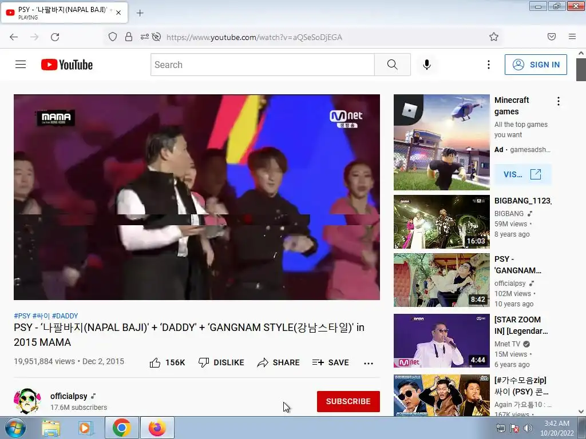Open the network tray icon
The image size is (586, 439).
coord(501,428)
